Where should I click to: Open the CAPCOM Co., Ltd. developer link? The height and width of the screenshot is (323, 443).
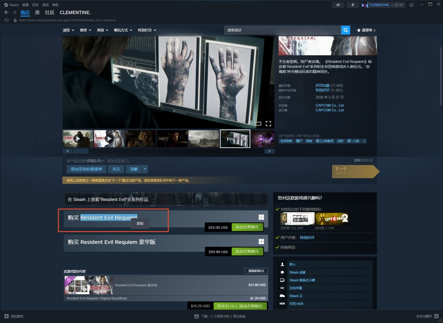[x=330, y=105]
